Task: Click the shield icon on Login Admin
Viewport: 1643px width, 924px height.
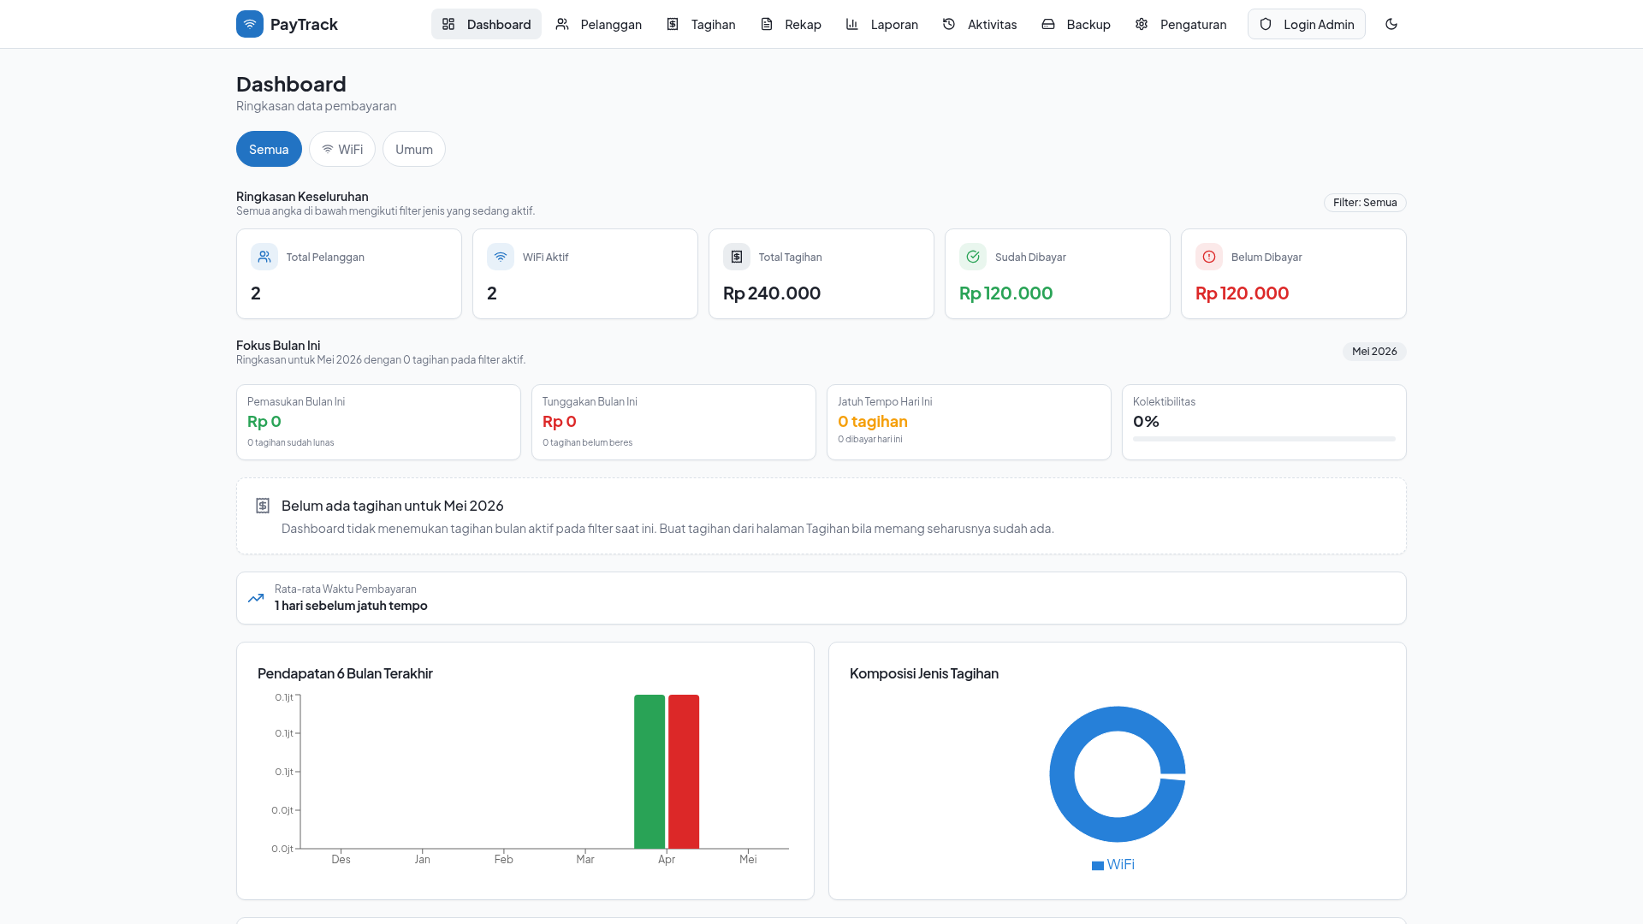Action: pyautogui.click(x=1266, y=24)
